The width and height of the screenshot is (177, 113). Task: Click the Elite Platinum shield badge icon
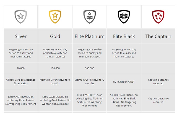(x=90, y=17)
